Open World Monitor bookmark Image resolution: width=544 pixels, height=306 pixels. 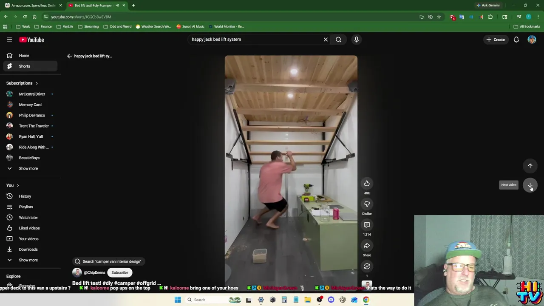(x=226, y=26)
